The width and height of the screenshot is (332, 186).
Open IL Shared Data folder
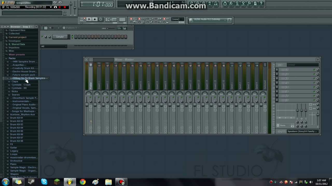pos(17,44)
